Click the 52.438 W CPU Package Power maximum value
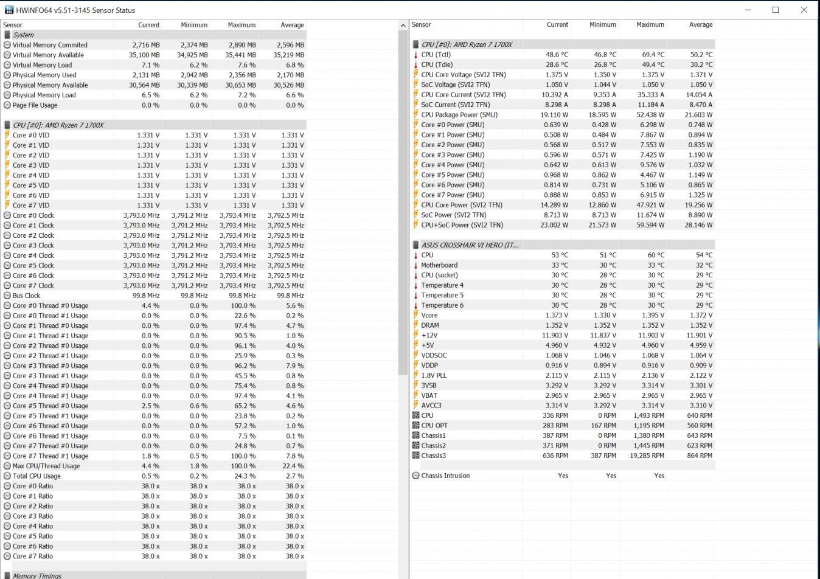 (650, 114)
